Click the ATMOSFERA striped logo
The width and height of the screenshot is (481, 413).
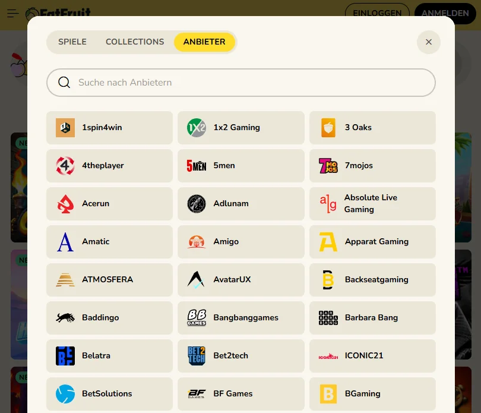[x=65, y=280]
